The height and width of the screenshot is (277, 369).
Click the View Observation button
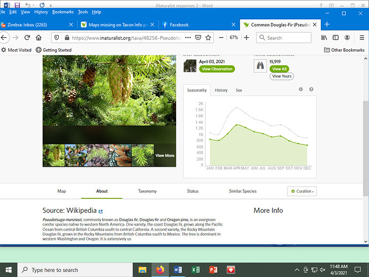click(x=217, y=69)
